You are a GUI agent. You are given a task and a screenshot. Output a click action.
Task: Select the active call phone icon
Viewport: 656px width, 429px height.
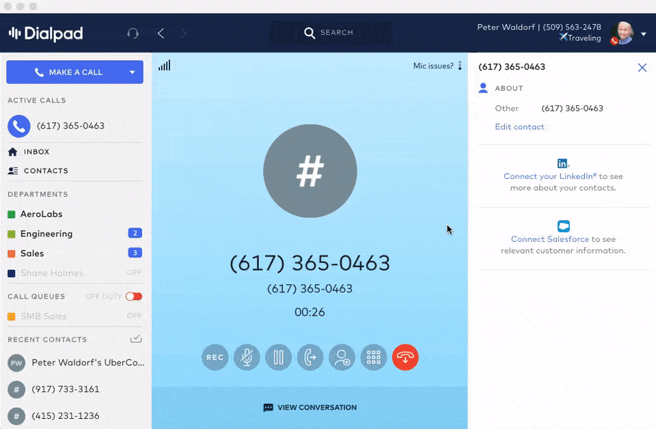(x=19, y=126)
